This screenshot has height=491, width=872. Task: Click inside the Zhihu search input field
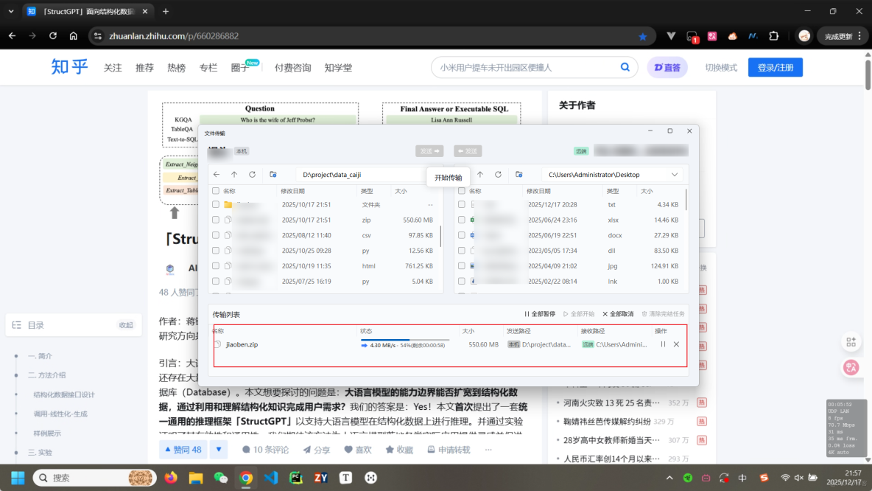click(x=516, y=67)
